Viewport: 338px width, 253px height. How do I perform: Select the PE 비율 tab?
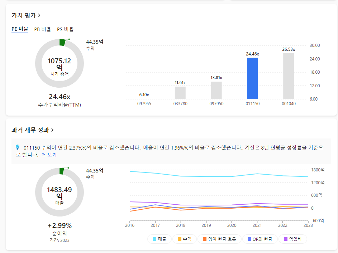click(20, 29)
